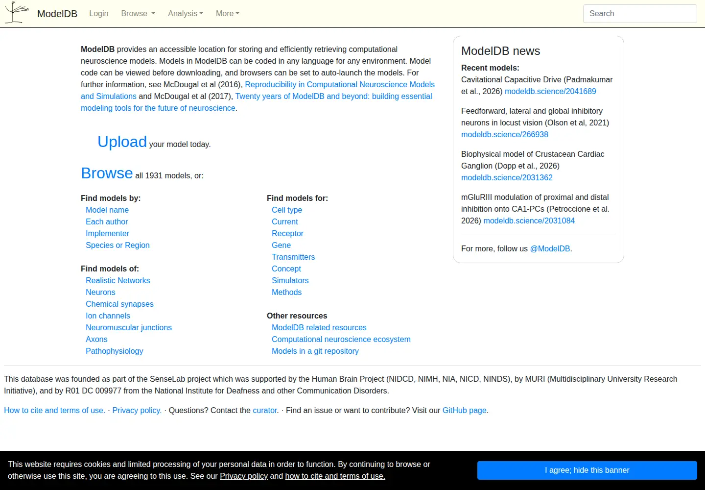Open Realistic Networks models
Viewport: 705px width, 490px height.
(117, 280)
